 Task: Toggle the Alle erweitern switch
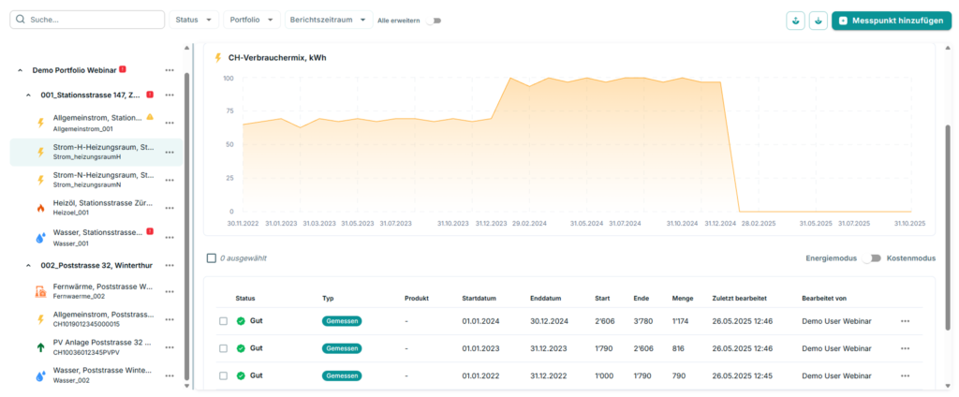[434, 20]
